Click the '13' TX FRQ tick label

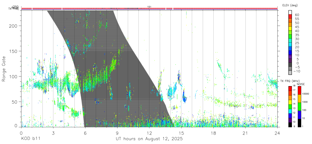294,108
